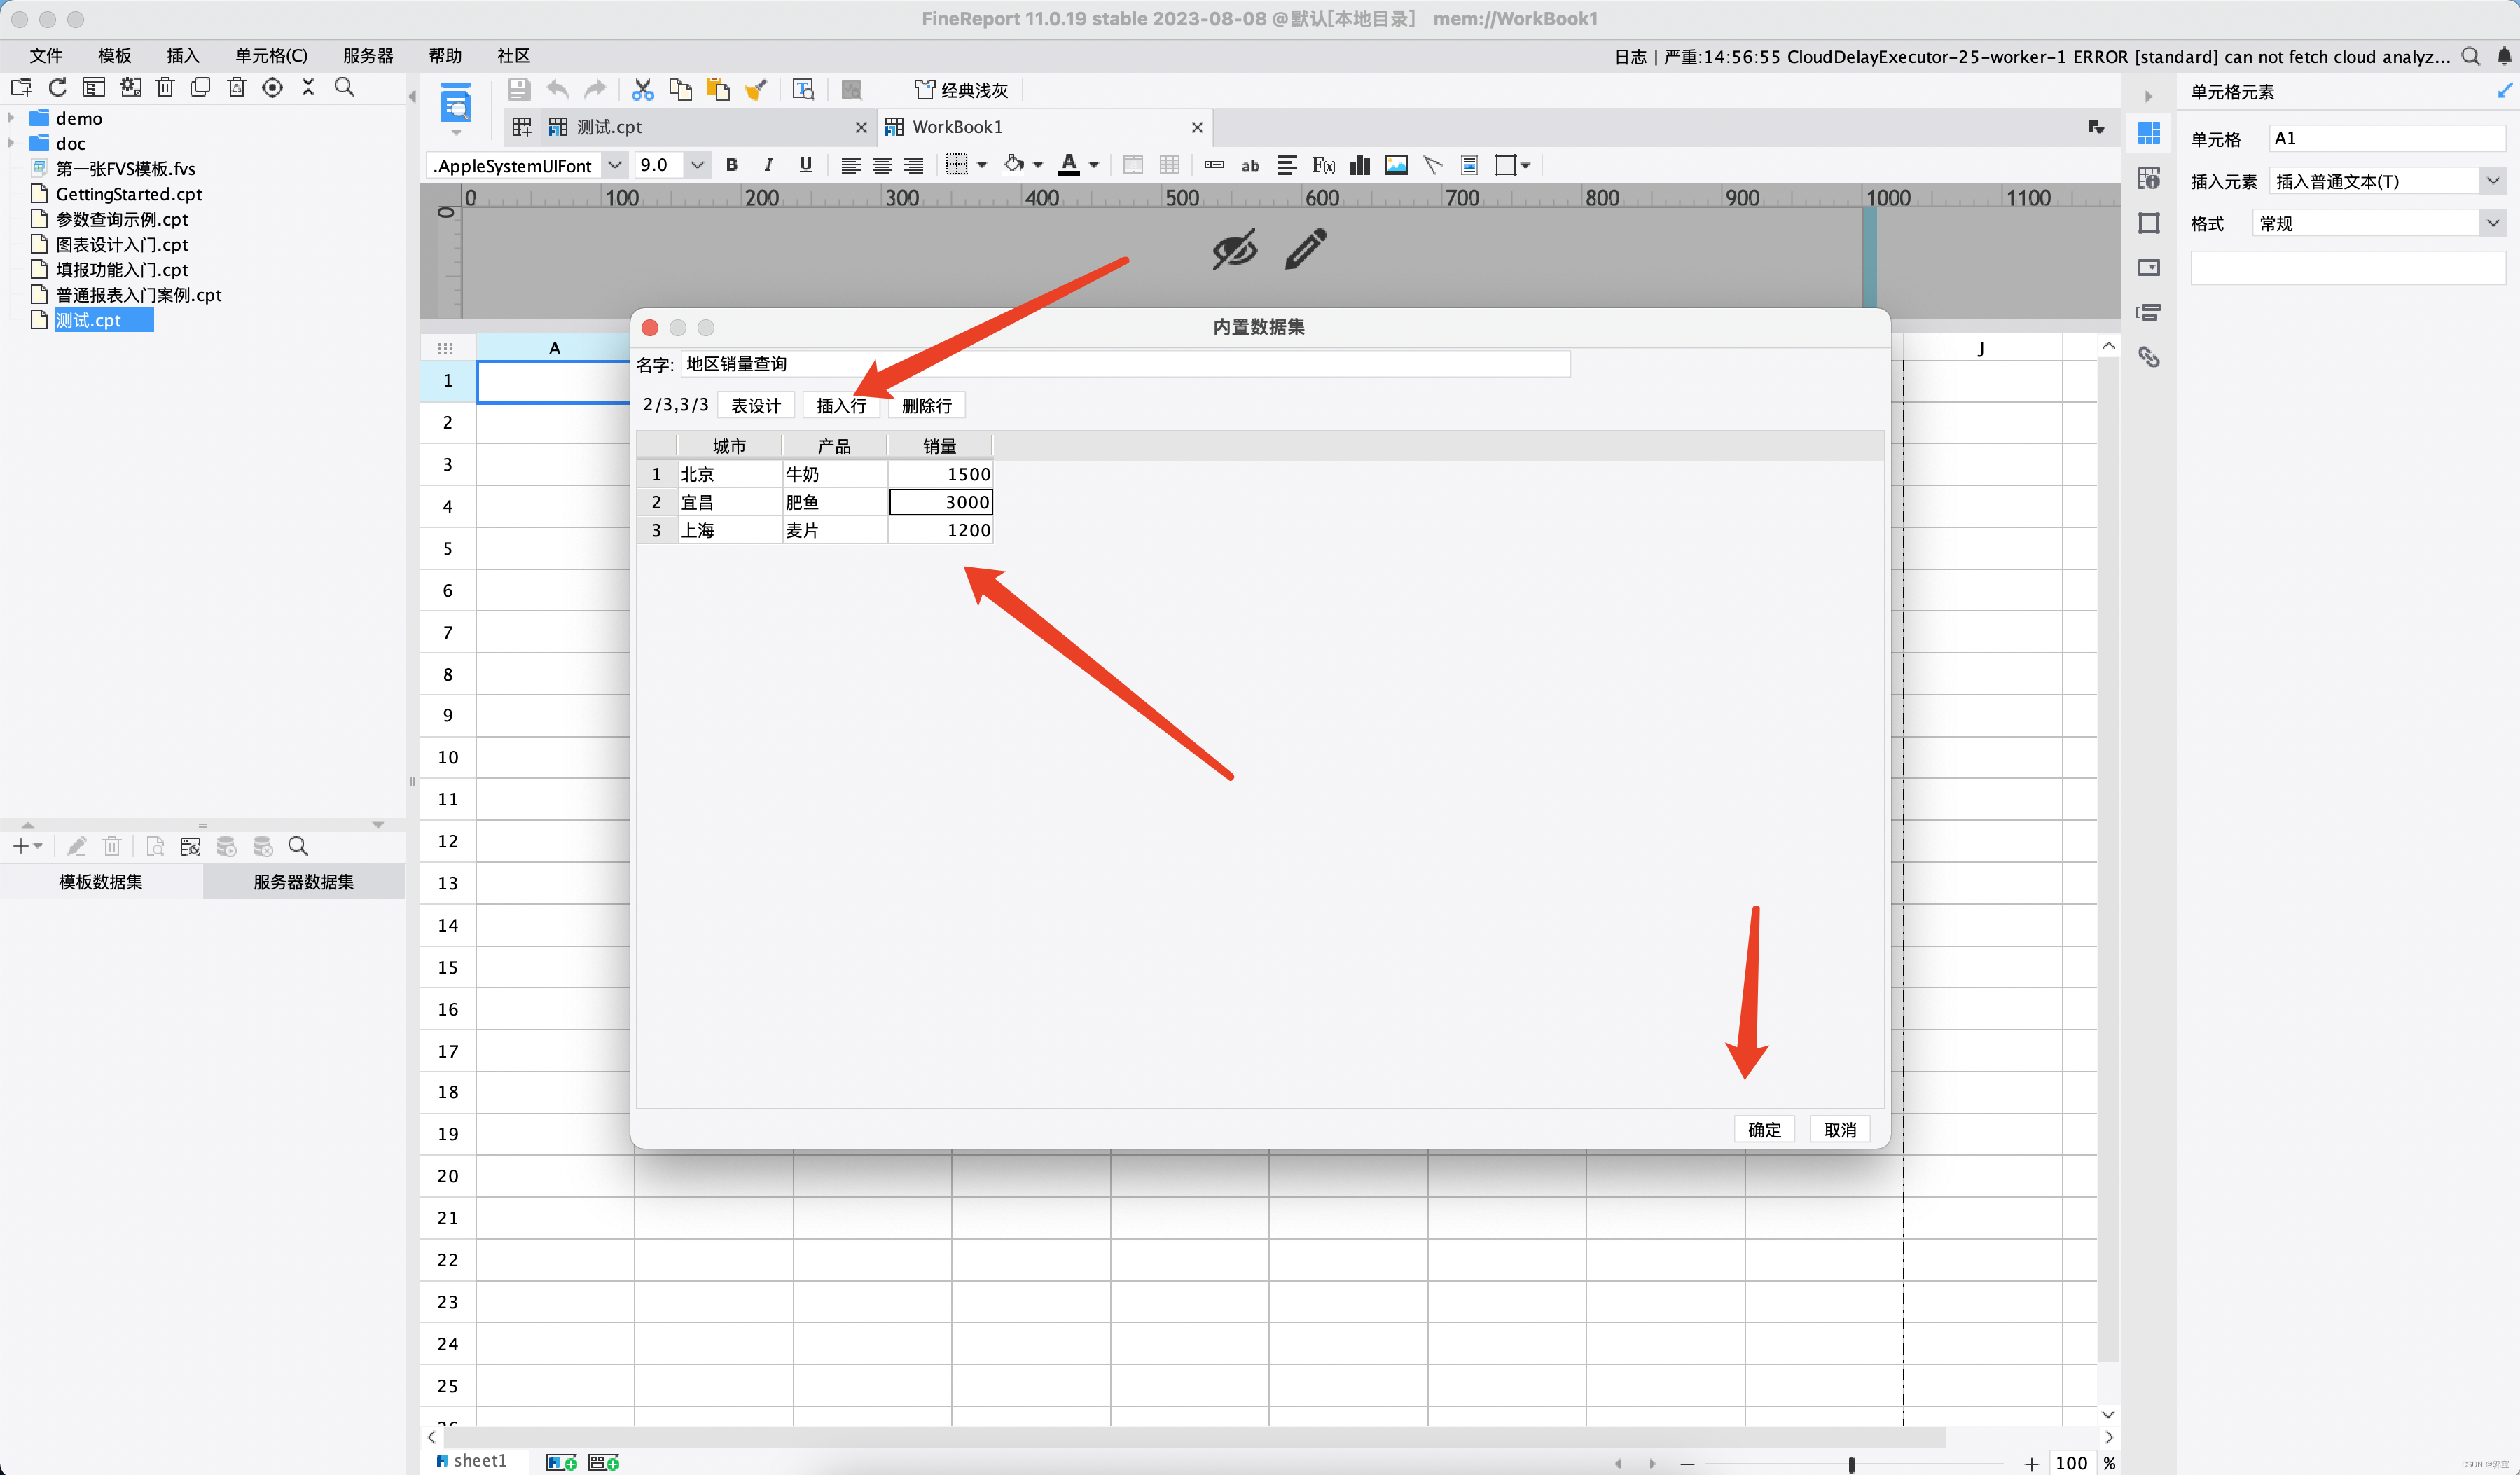This screenshot has height=1475, width=2520.
Task: Open the 插入元素 dropdown
Action: pyautogui.click(x=2492, y=181)
